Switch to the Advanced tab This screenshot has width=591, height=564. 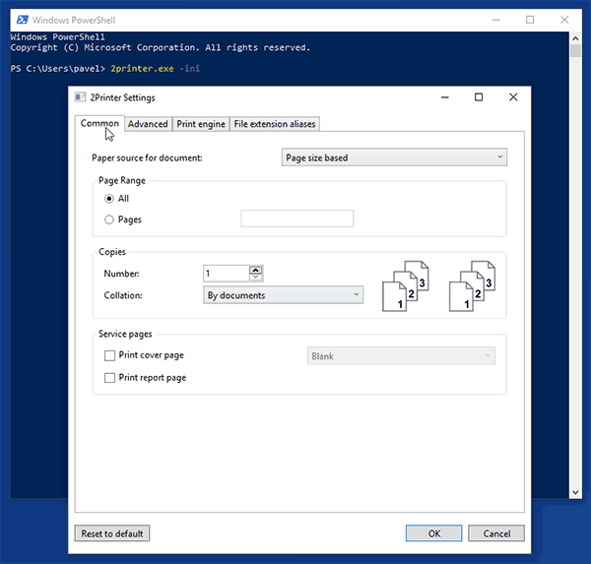point(148,124)
